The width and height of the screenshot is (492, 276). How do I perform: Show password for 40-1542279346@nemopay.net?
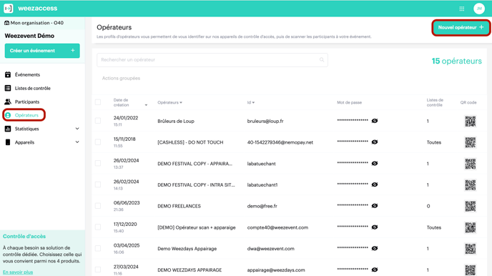click(375, 142)
